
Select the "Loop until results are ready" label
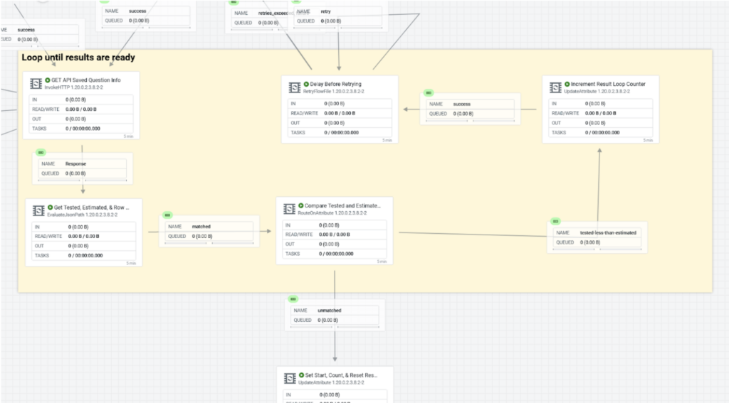pos(78,58)
